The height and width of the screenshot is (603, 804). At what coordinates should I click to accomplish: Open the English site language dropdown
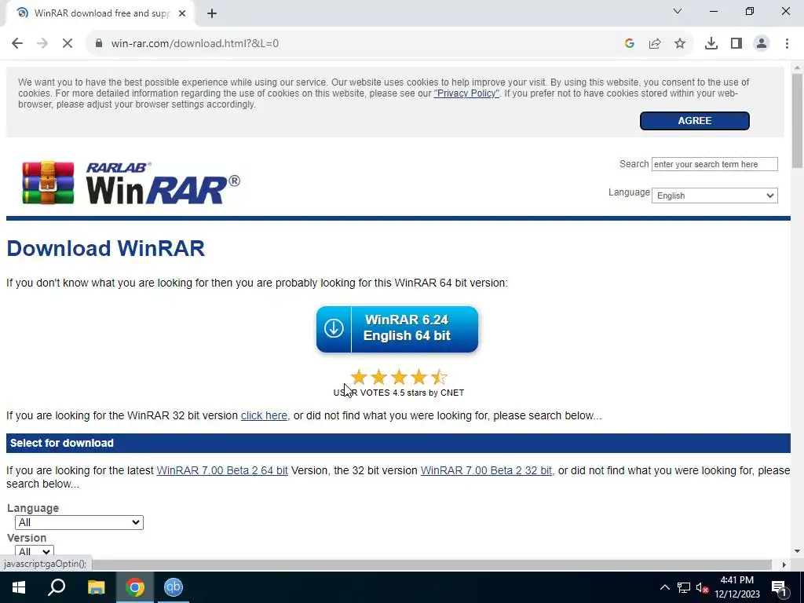pos(714,196)
